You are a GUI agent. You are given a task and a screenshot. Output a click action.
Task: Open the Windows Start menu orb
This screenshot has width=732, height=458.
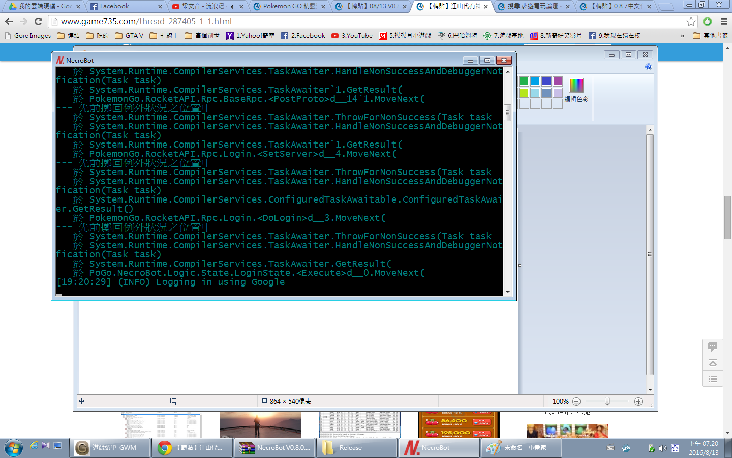tap(13, 448)
